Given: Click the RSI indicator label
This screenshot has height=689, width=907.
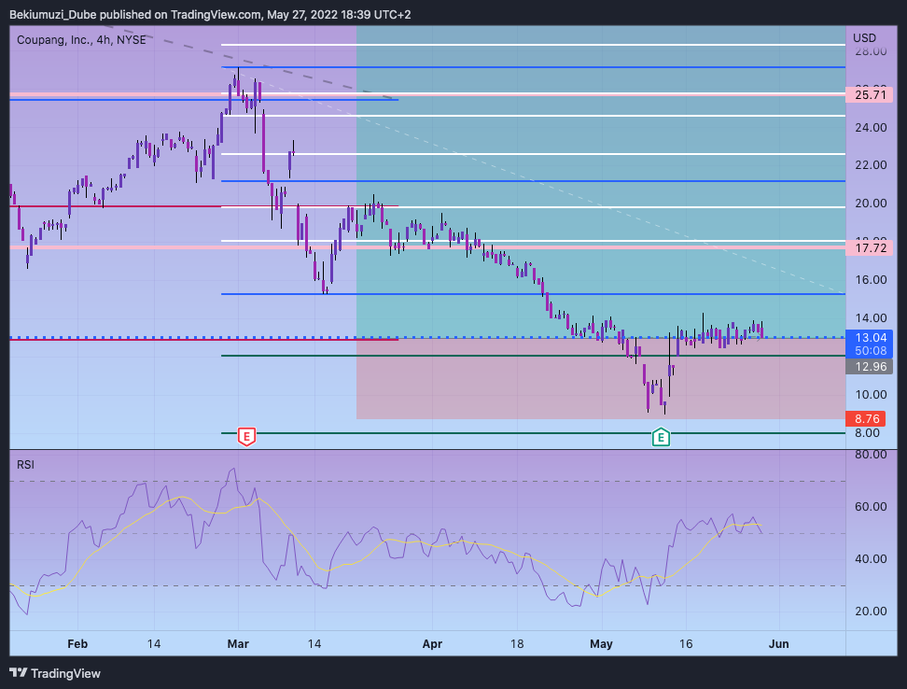Looking at the screenshot, I should click(x=25, y=465).
